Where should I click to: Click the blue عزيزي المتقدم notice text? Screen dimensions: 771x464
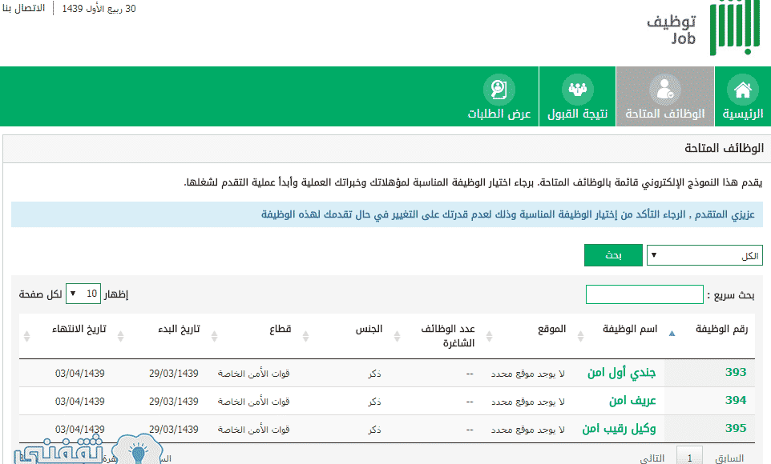coord(508,214)
